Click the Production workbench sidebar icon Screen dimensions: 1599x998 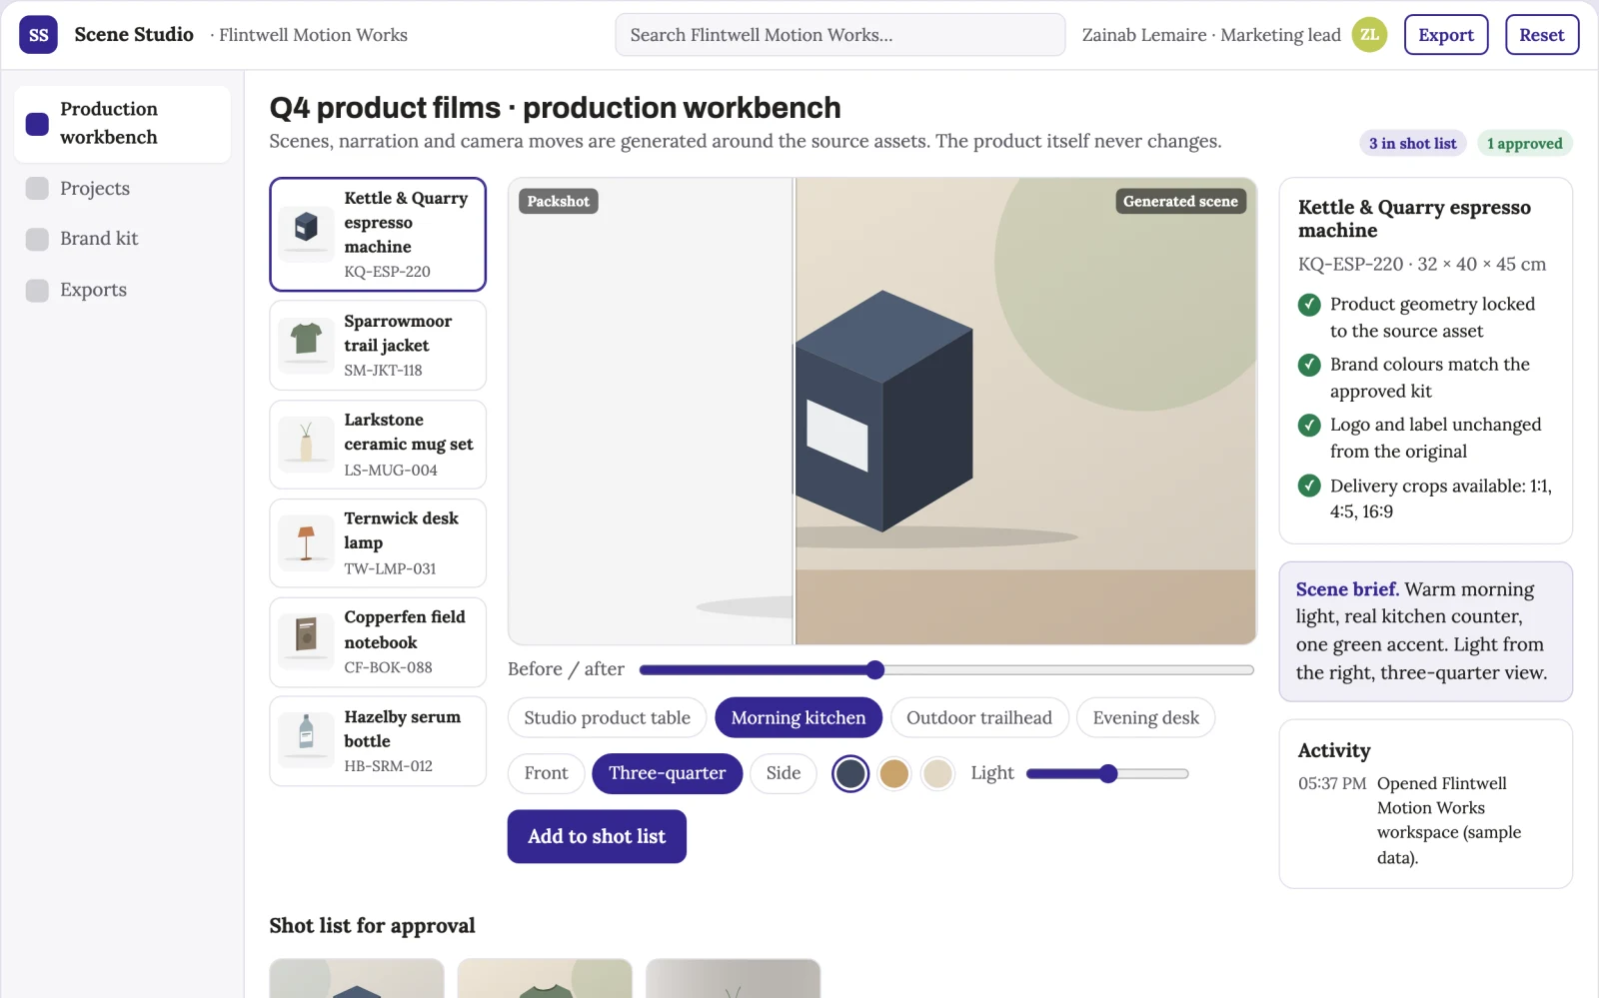[37, 124]
